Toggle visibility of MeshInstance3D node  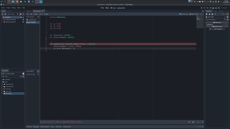click(23, 22)
